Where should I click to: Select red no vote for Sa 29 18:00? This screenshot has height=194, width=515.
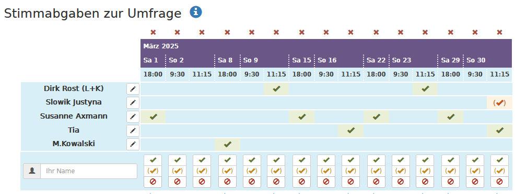point(451,182)
